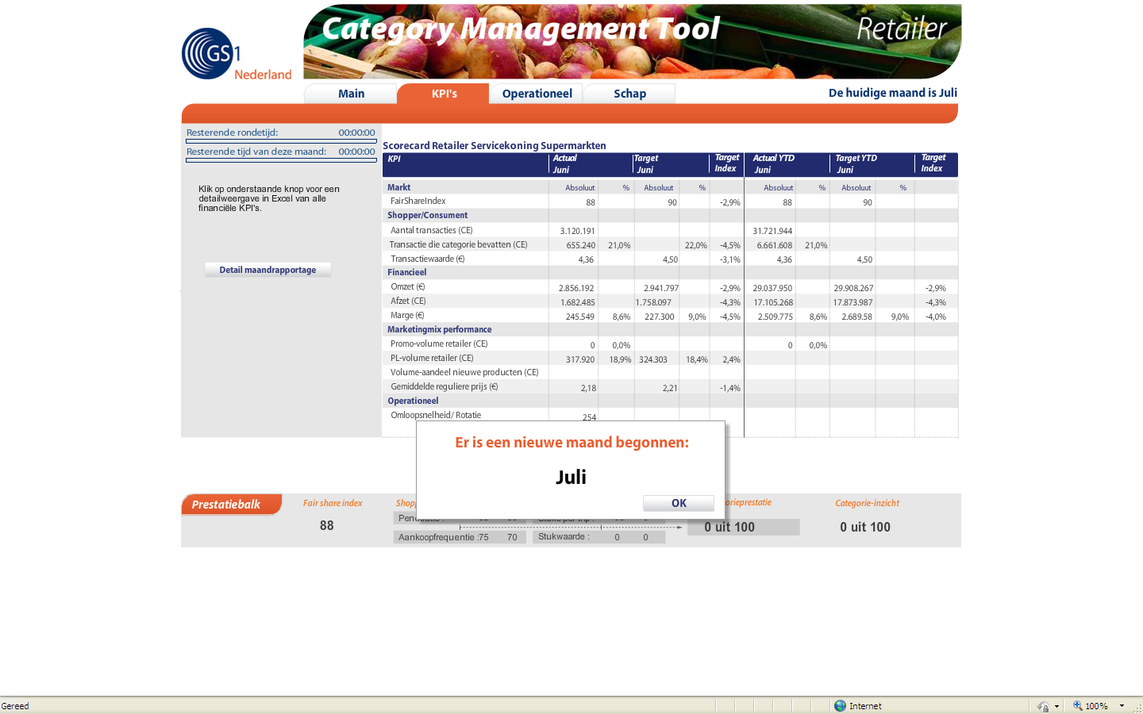Click the Transactiewaarde (€) row label

tap(427, 259)
